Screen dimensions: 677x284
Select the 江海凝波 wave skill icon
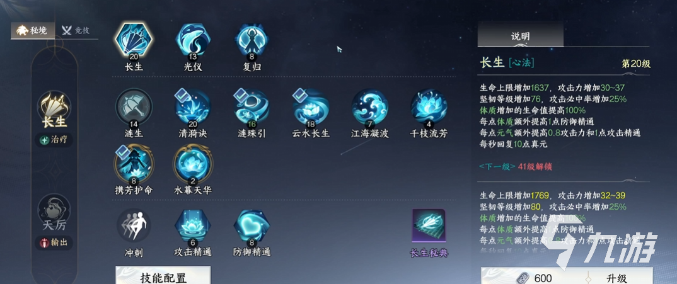(x=369, y=108)
